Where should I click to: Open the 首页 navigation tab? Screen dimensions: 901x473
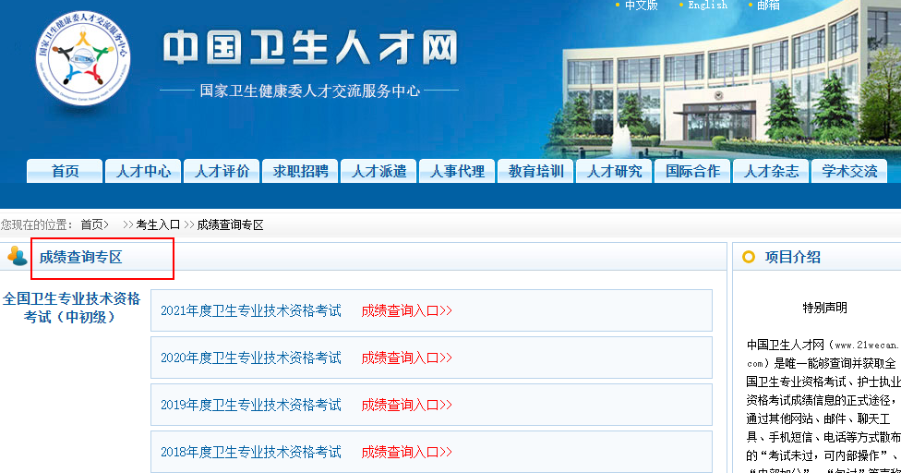pos(65,172)
